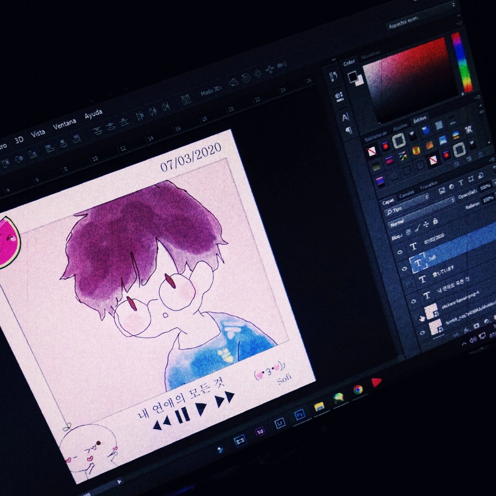
Task: Open Lightroom from the taskbar
Action: 279,423
